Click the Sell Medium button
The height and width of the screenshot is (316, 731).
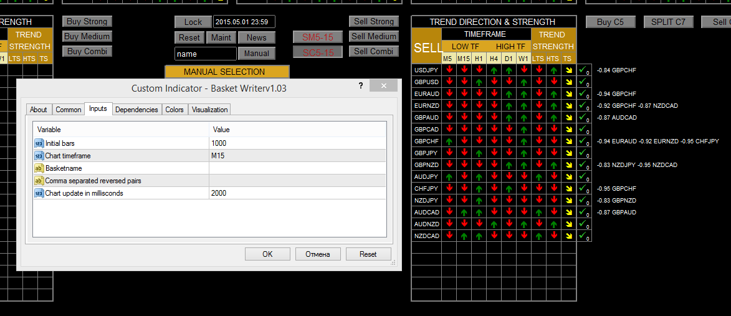[374, 36]
